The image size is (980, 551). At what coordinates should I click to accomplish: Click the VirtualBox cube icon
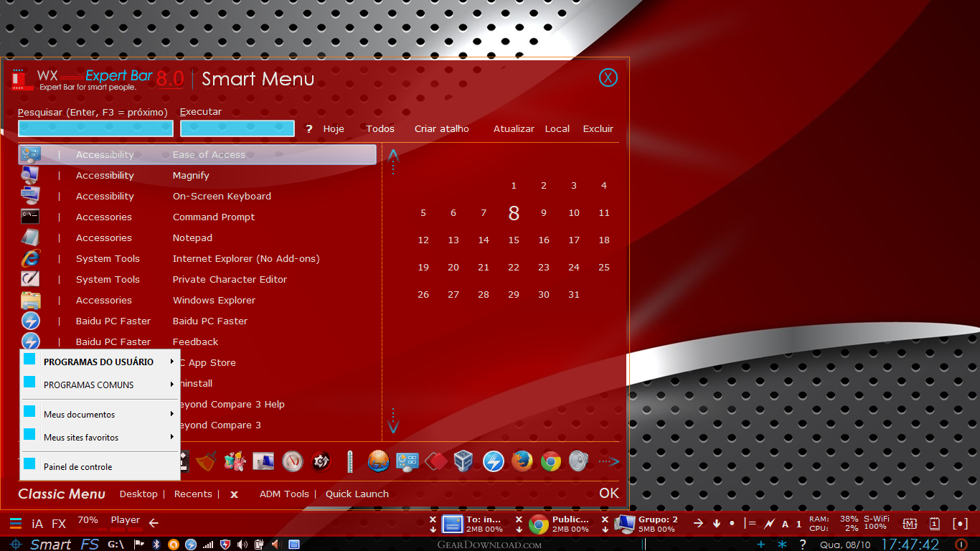(x=464, y=461)
